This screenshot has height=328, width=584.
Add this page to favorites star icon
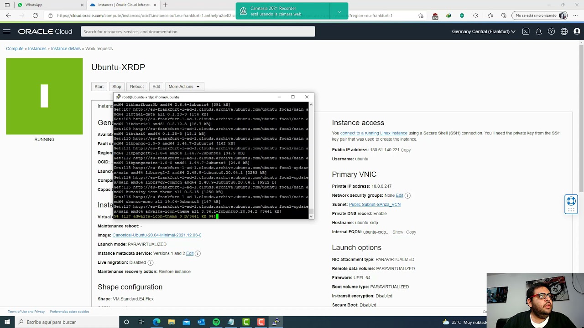click(x=421, y=15)
